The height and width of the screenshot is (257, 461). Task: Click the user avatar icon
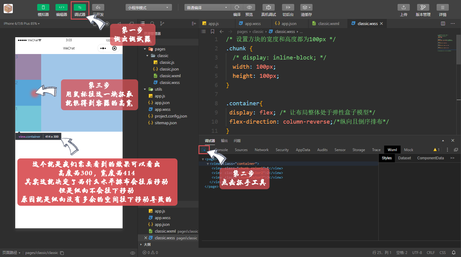[8, 9]
